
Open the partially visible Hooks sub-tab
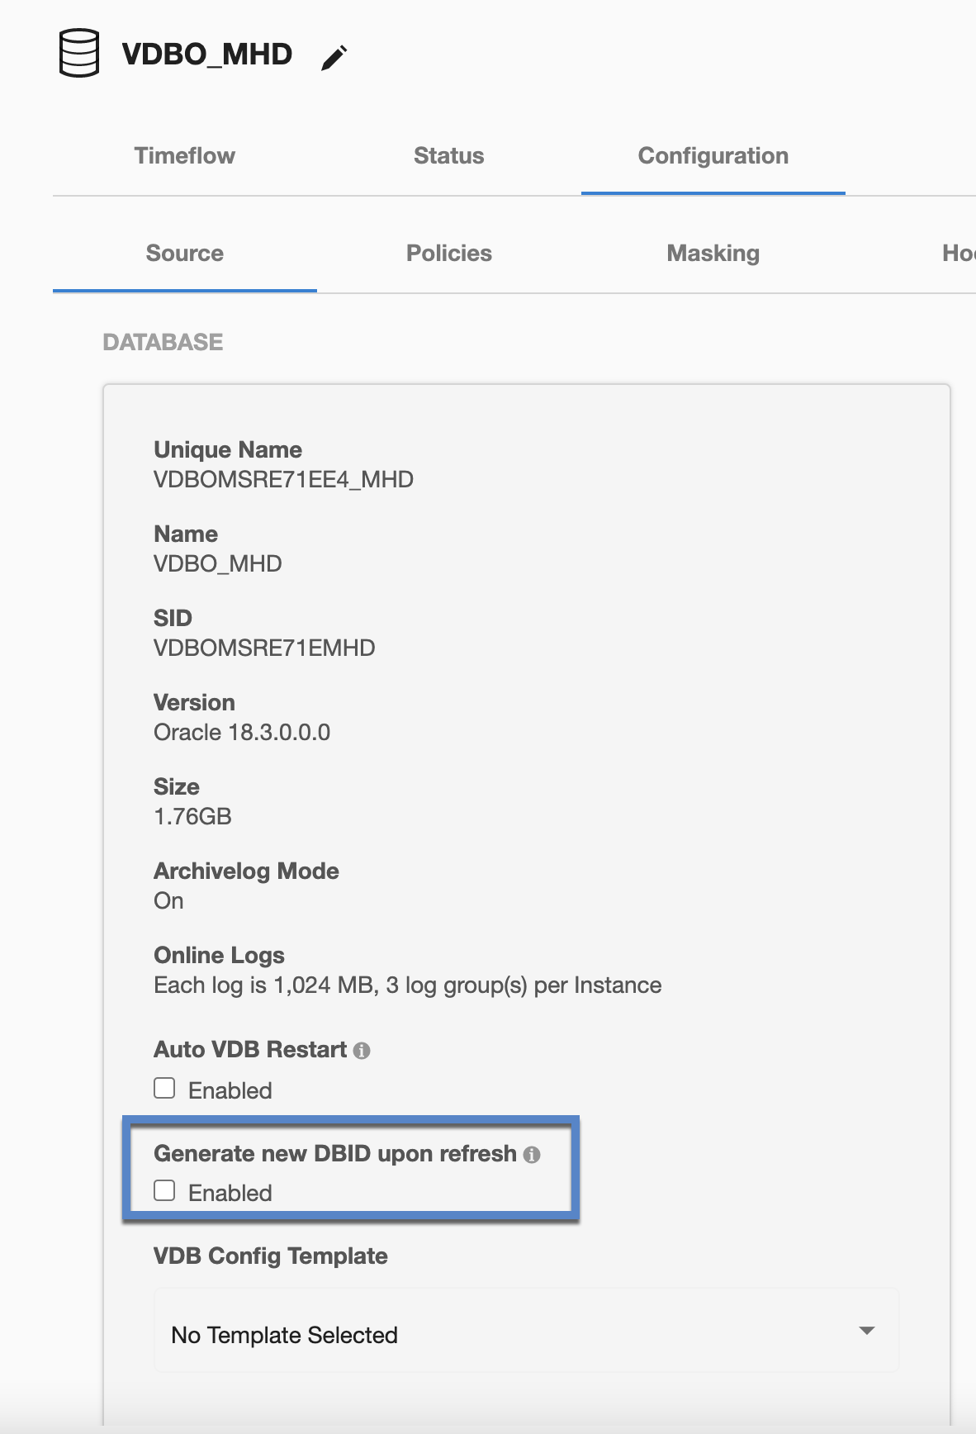(958, 254)
